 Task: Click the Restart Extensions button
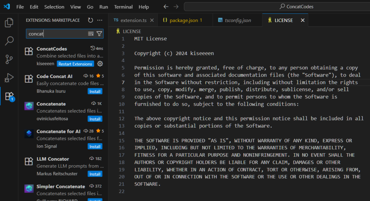75,64
